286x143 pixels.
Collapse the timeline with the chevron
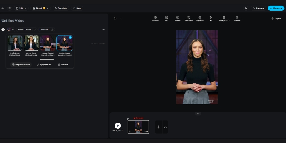coord(198,114)
